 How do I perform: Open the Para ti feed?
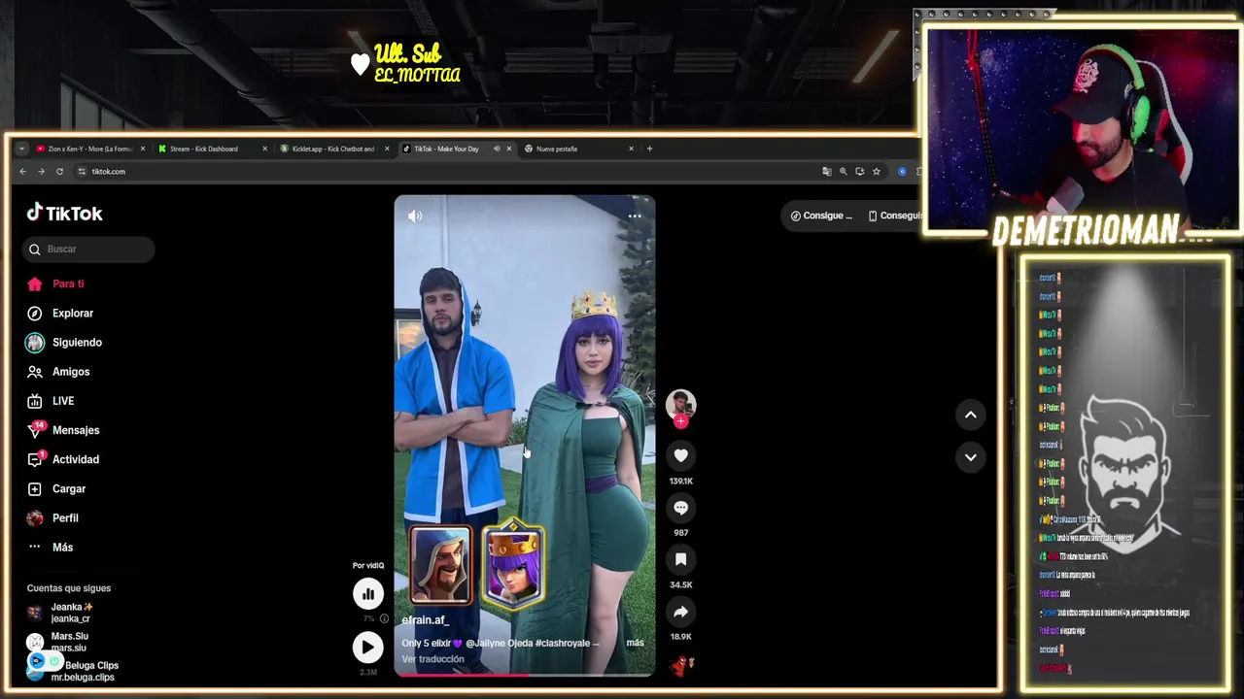coord(68,284)
